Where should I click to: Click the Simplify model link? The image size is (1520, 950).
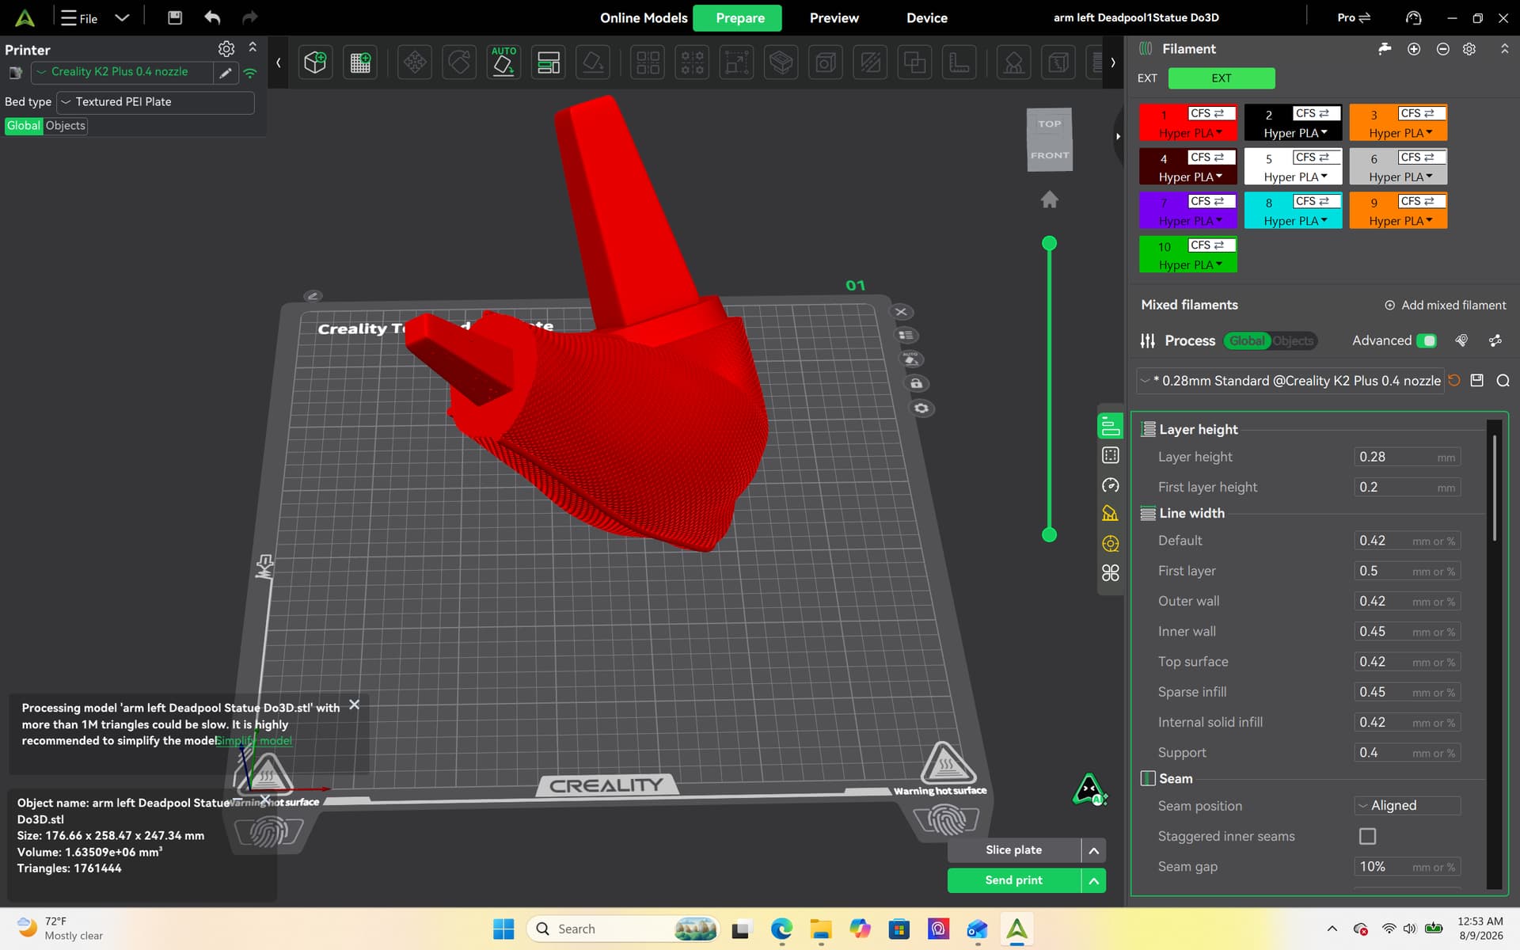[x=253, y=741]
